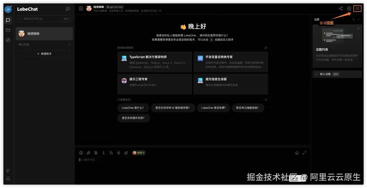Open the knowledge base library icon
367x188 pixels.
pyautogui.click(x=96, y=153)
